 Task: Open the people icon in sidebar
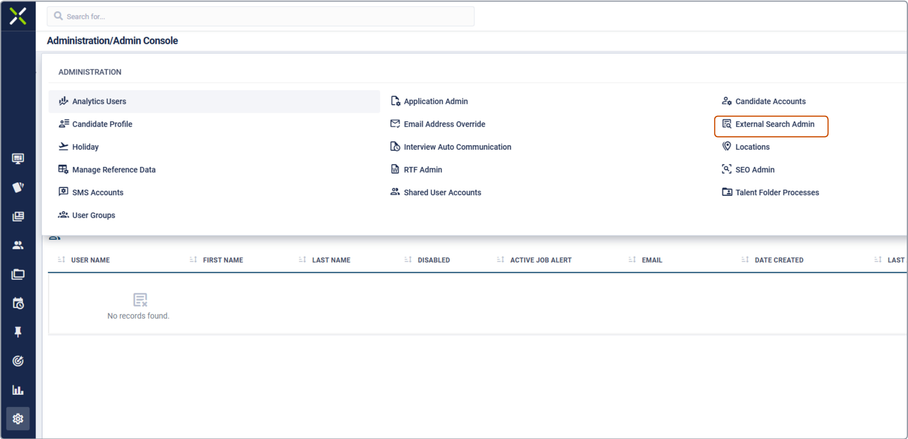click(x=18, y=245)
